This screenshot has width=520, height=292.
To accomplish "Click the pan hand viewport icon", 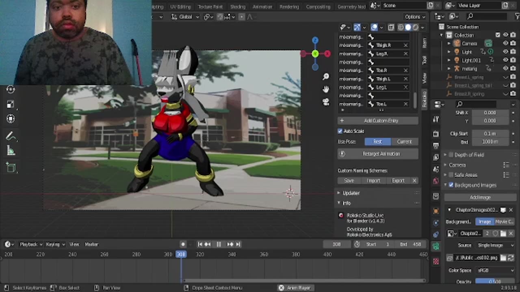I will 326,89.
